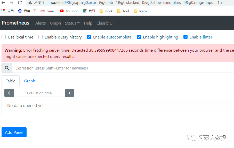Open the tool bookmarks folder

[123, 11]
